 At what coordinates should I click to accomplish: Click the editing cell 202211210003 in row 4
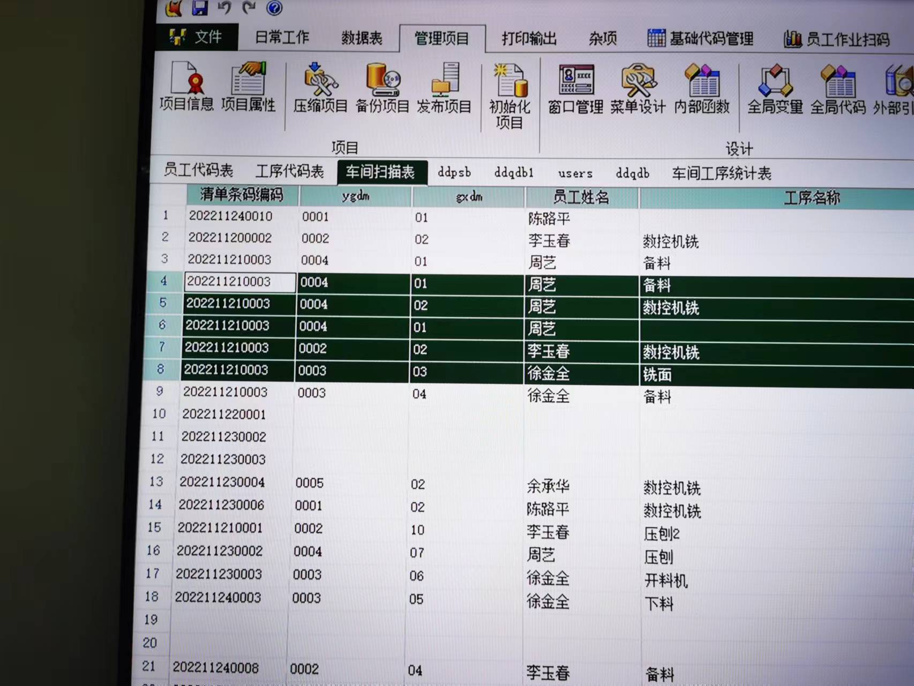coord(240,282)
